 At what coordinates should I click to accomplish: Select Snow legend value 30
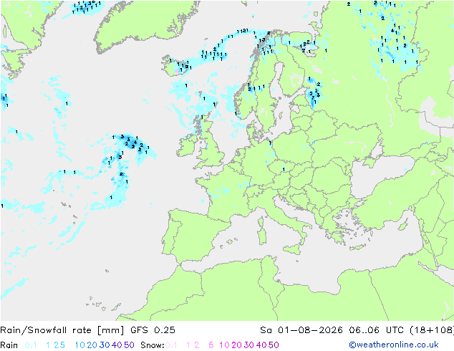point(249,345)
